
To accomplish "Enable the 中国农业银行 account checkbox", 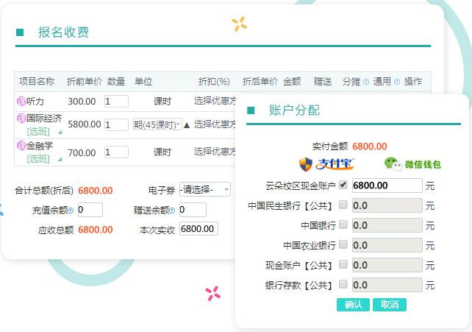I will point(343,244).
